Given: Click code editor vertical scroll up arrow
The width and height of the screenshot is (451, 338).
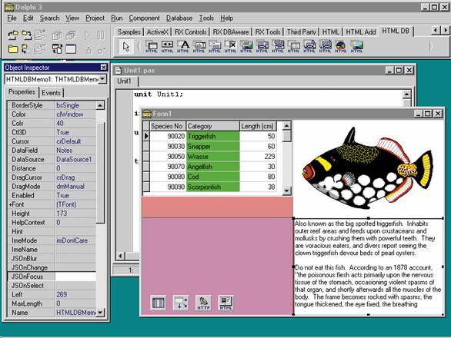Looking at the screenshot, I should click(x=406, y=94).
